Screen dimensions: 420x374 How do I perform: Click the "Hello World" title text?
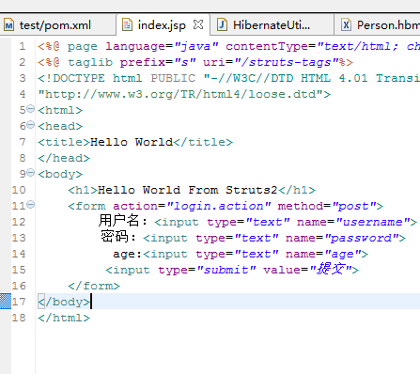point(132,142)
